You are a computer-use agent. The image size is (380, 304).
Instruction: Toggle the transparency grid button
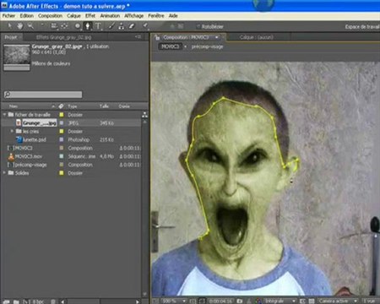tap(312, 301)
